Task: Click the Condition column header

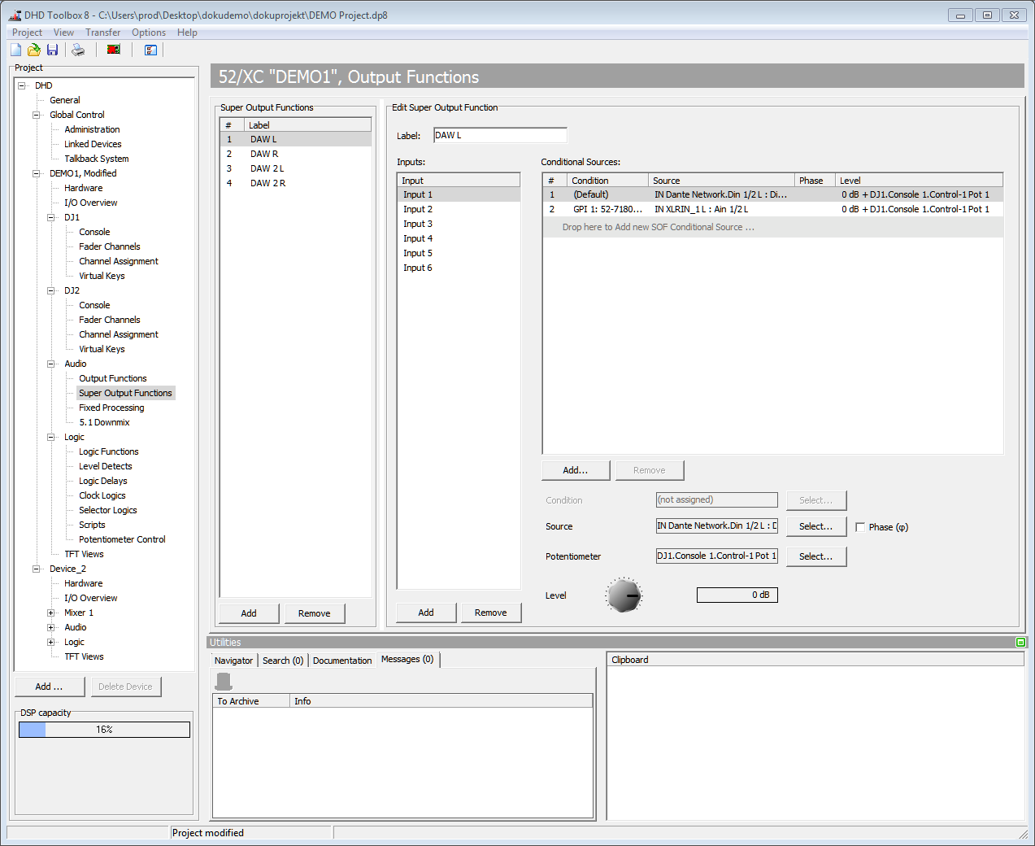Action: pos(607,181)
